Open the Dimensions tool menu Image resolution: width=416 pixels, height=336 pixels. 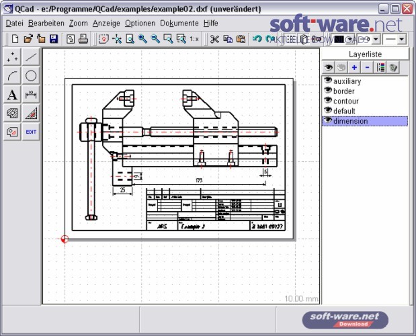31,94
